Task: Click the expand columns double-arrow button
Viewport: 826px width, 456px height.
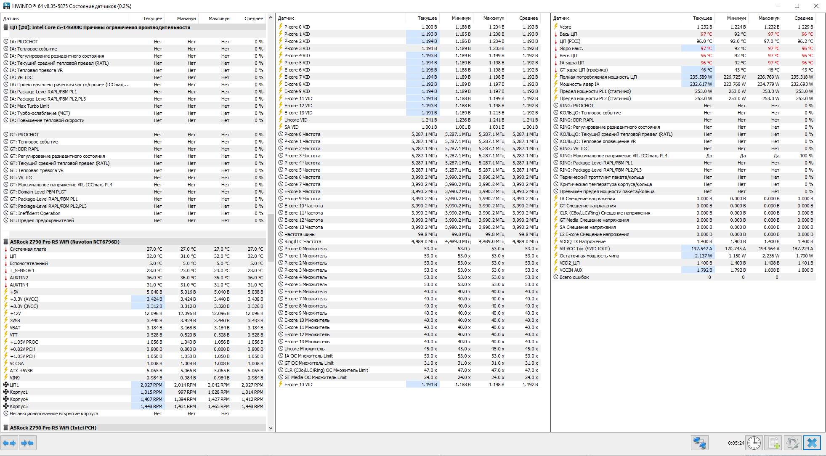Action: [x=9, y=443]
